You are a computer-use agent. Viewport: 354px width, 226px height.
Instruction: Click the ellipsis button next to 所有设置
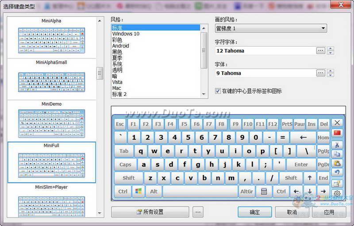(198, 212)
